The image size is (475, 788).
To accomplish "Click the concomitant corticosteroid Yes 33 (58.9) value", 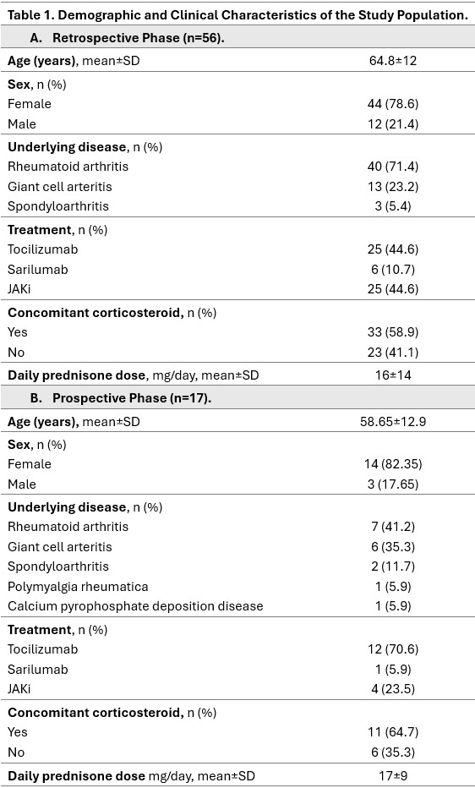I will click(x=393, y=332).
